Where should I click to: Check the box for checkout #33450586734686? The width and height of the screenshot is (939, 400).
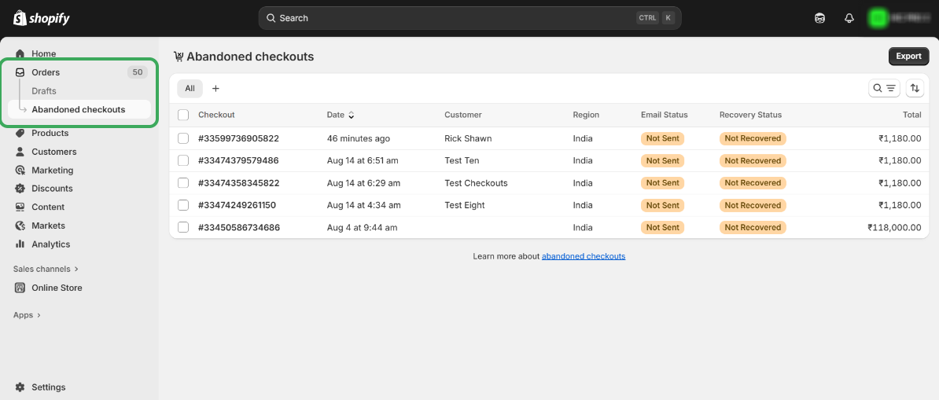(183, 227)
